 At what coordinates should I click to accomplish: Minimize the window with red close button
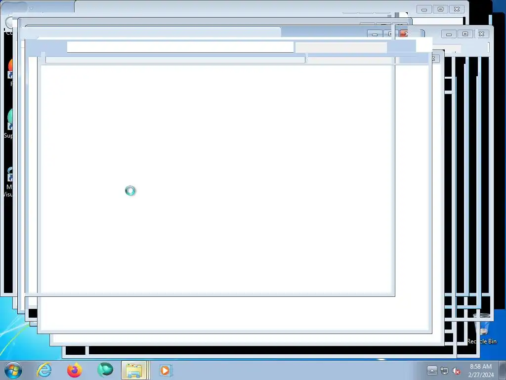(x=375, y=34)
